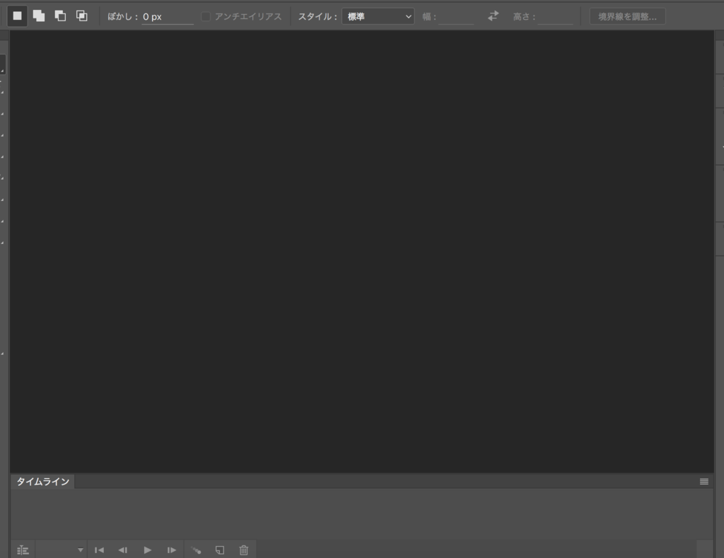
Task: Go to the next frame
Action: 171,550
